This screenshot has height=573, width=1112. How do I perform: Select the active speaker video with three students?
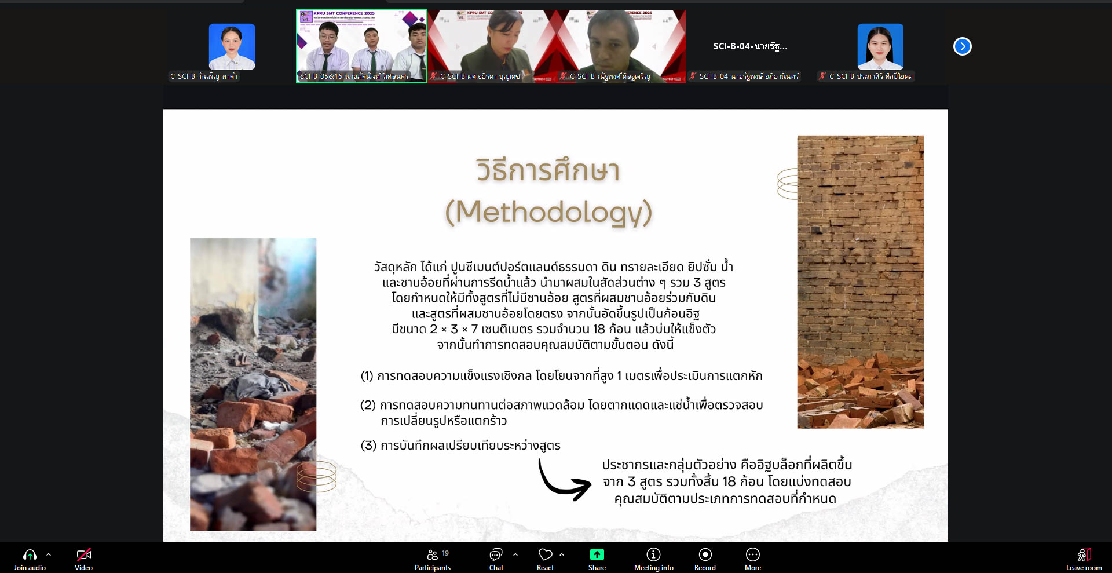point(361,46)
